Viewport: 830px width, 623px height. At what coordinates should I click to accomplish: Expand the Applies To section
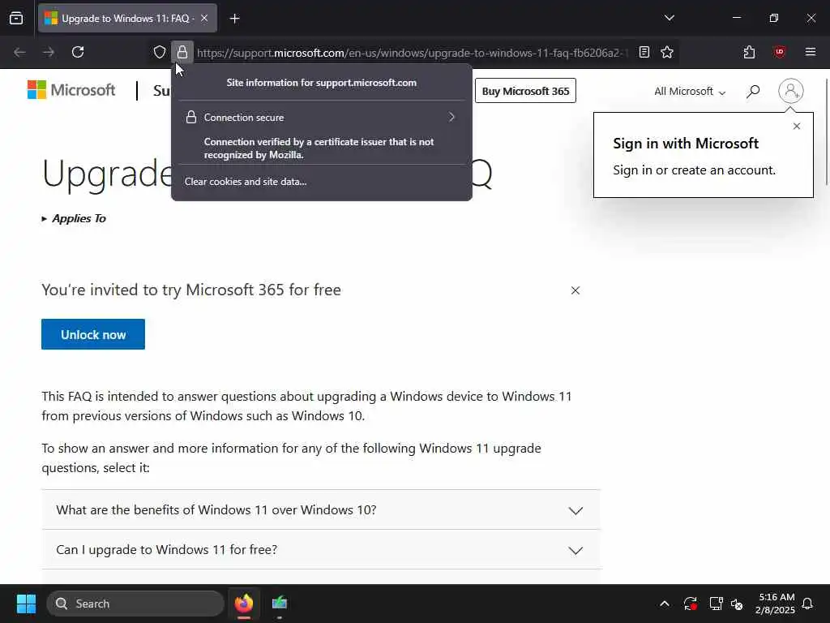tap(74, 218)
